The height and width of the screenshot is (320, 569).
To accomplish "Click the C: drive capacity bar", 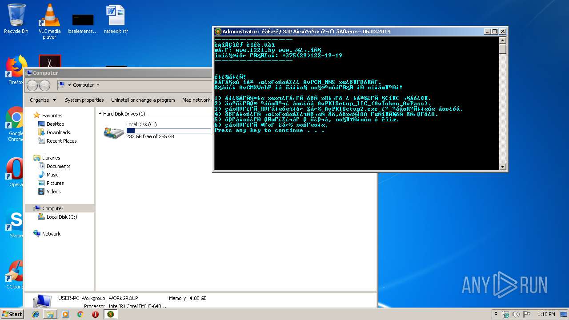I will [168, 131].
